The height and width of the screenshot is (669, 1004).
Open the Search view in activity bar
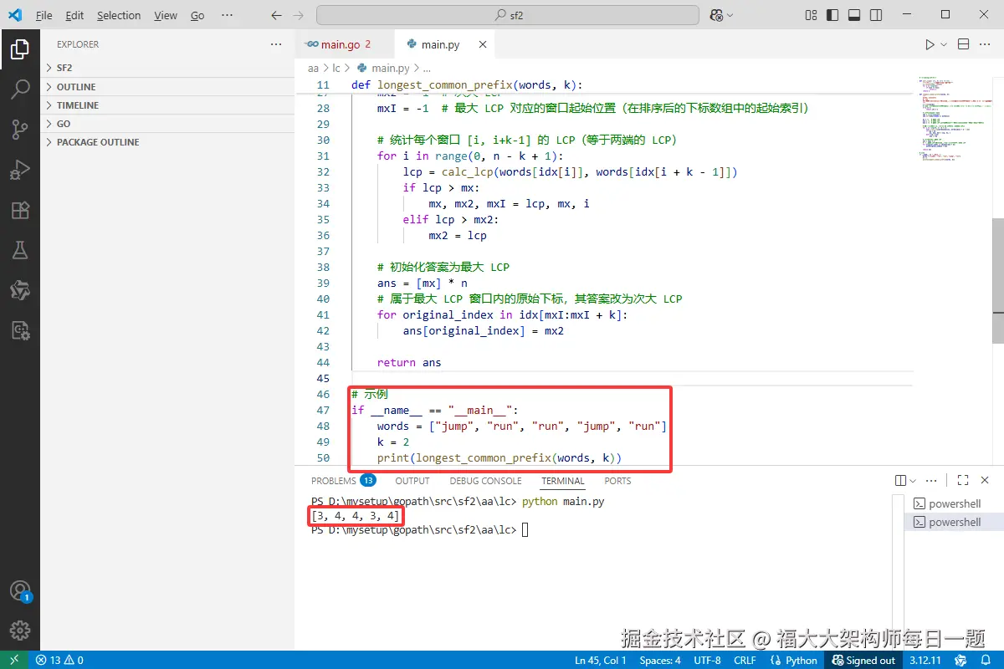point(20,89)
